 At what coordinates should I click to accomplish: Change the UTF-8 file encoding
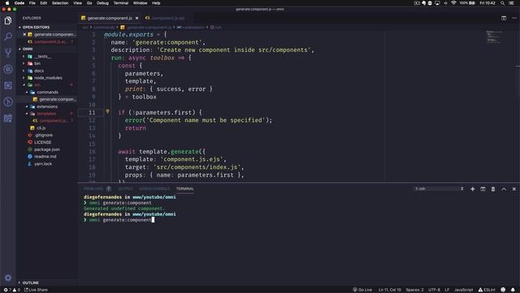(434, 290)
